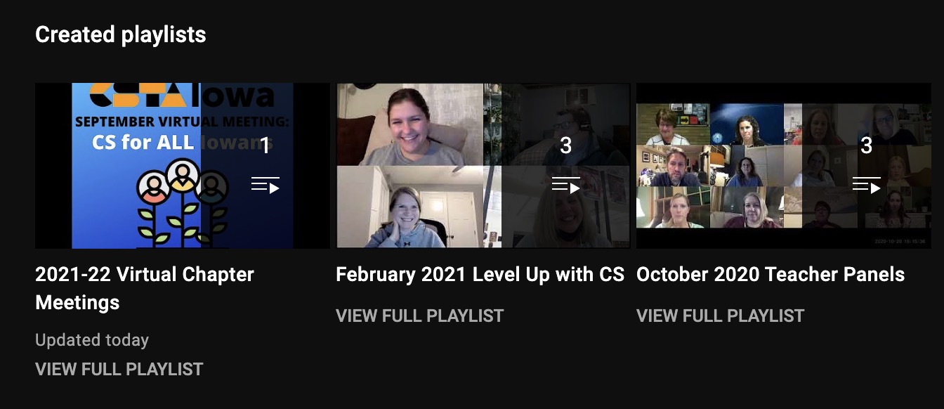This screenshot has width=944, height=409.
Task: View full playlist for February 2021 Level Up
Action: point(420,316)
